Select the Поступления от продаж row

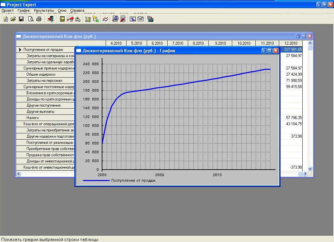46,50
